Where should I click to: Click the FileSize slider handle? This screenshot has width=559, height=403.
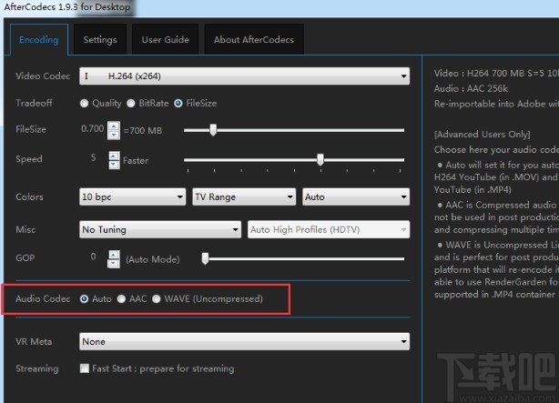click(213, 130)
